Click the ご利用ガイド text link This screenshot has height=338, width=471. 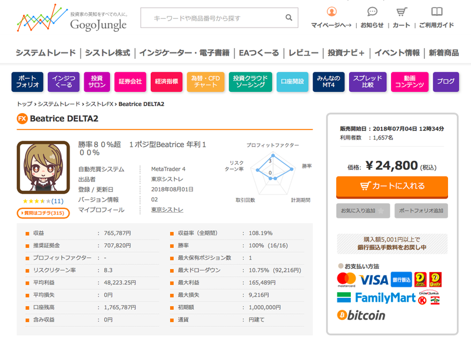click(x=436, y=25)
